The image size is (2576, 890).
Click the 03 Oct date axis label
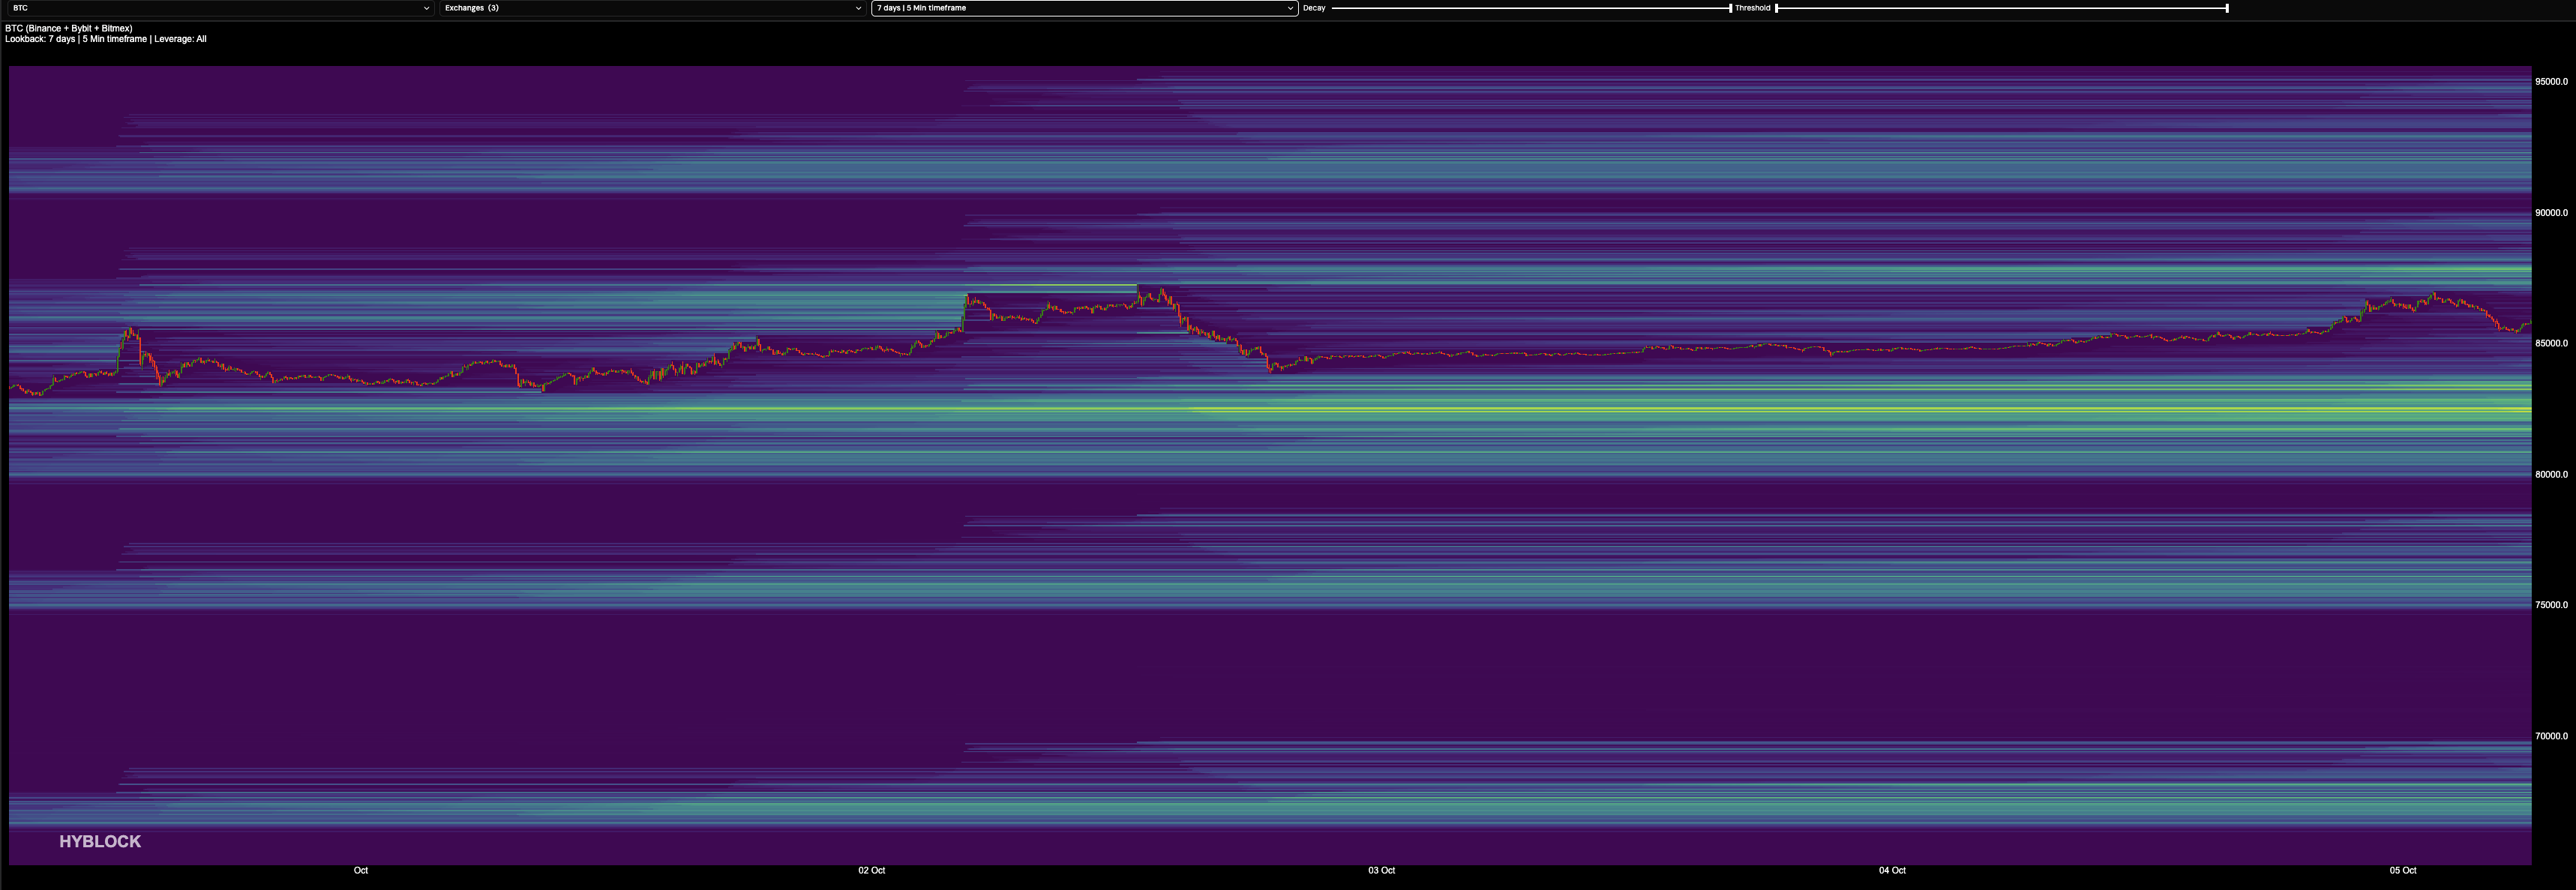(x=1382, y=871)
